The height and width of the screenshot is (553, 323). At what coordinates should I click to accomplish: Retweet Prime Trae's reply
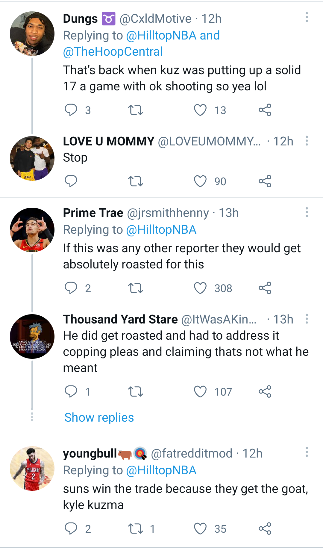point(137,288)
